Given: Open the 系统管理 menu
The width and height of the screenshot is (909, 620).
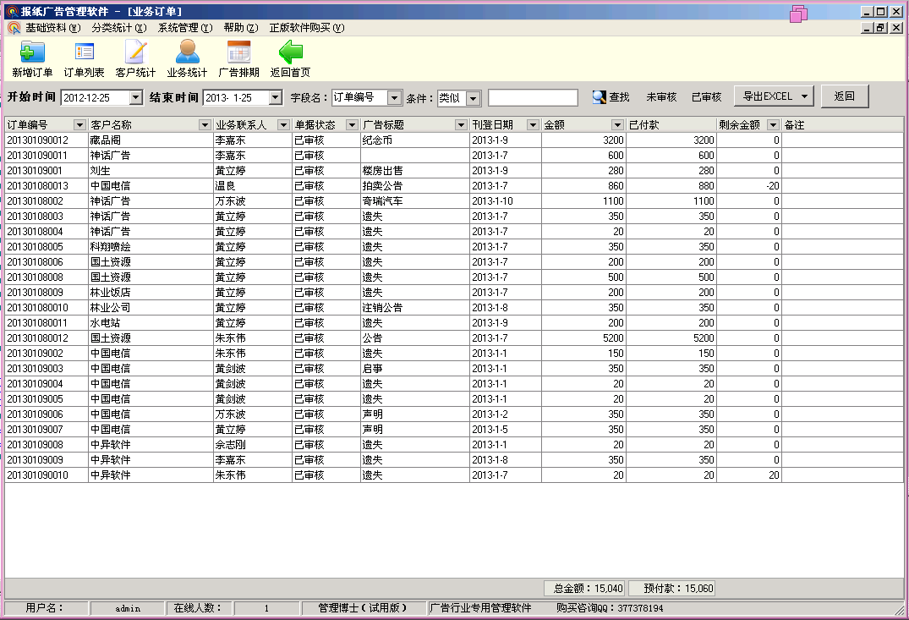Looking at the screenshot, I should [x=184, y=28].
